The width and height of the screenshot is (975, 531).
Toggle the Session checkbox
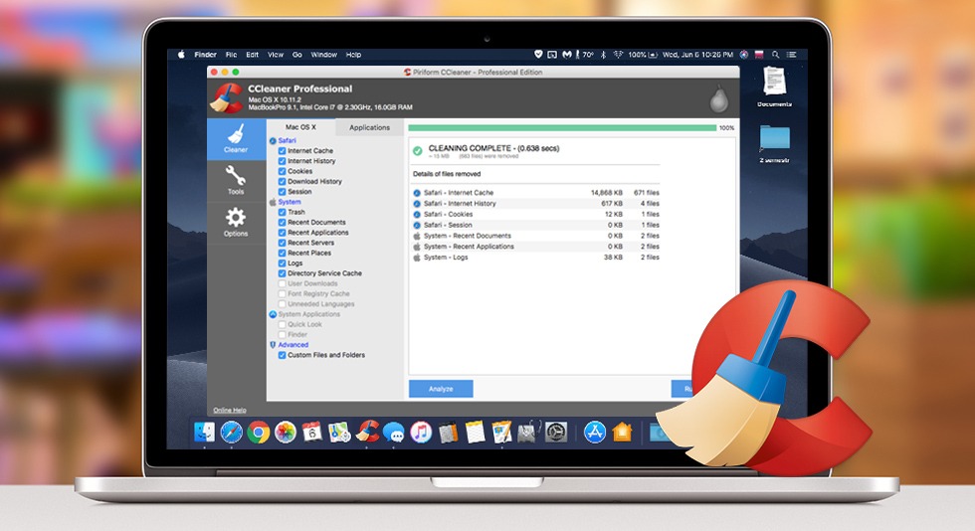pos(282,192)
